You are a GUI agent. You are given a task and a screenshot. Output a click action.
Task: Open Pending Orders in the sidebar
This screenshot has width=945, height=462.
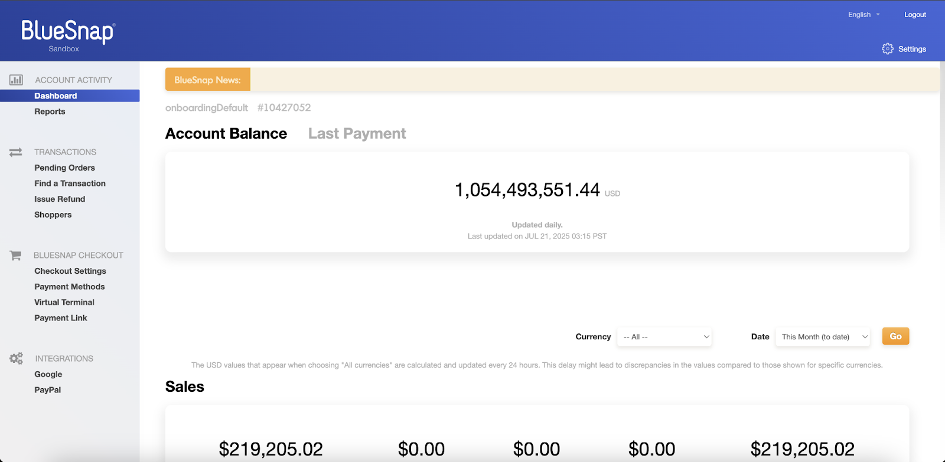[64, 168]
